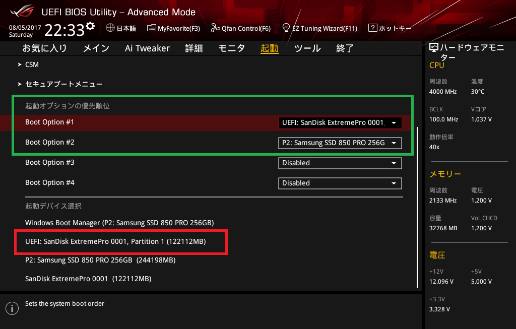
Task: Open Boot Option #4 dropdown
Action: tap(340, 183)
